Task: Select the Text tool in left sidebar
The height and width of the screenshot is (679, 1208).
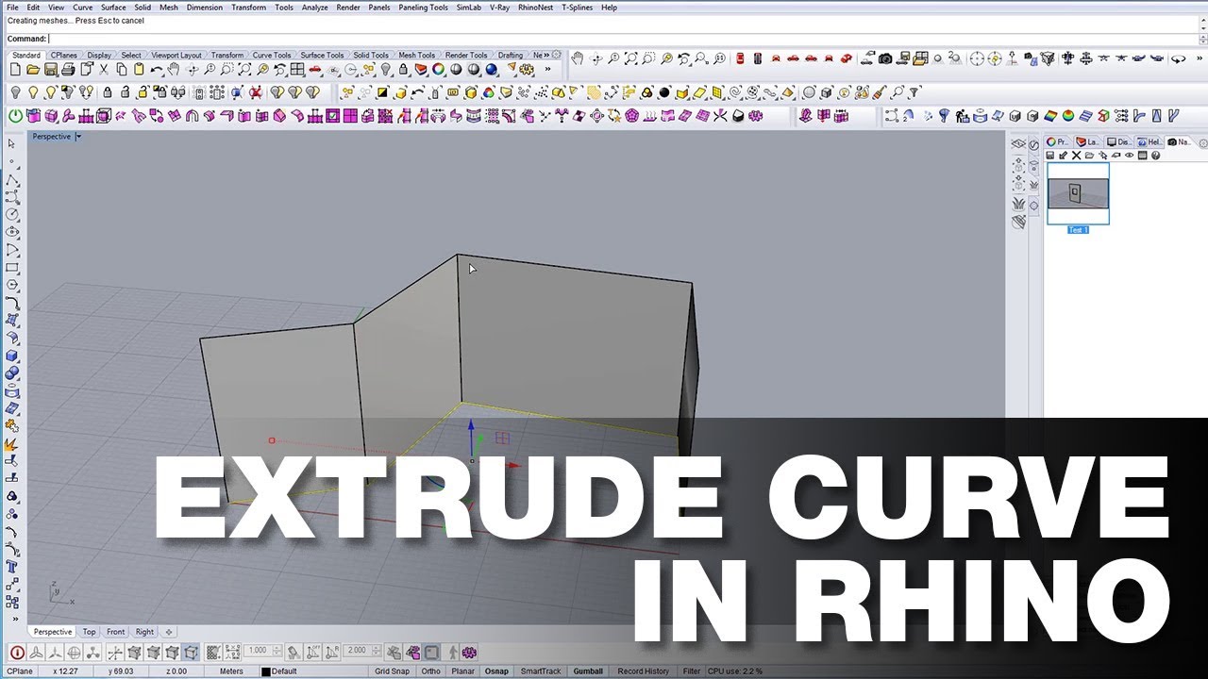Action: [11, 567]
